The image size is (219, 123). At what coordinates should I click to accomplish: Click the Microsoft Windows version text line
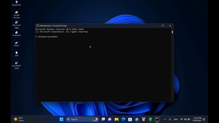click(x=60, y=29)
